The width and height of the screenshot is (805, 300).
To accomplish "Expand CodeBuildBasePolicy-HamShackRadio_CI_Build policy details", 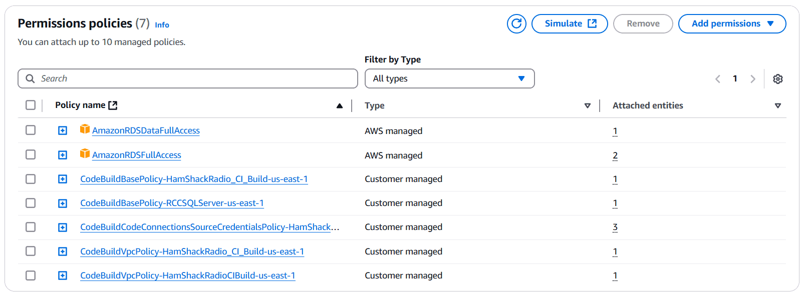I will point(63,179).
